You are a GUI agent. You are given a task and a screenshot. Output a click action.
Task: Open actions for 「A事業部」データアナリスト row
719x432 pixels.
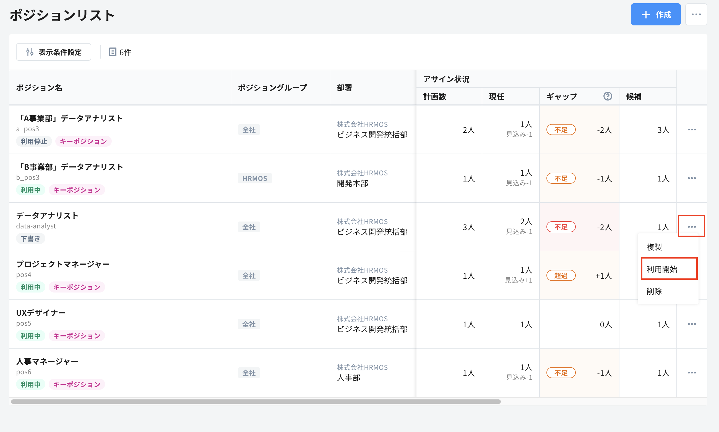point(692,130)
